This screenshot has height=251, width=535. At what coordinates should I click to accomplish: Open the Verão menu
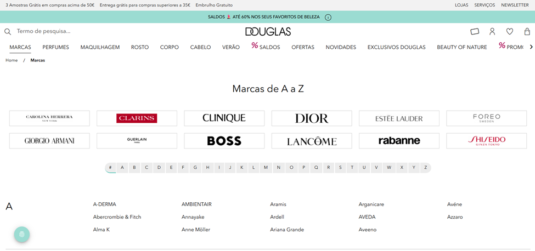230,47
